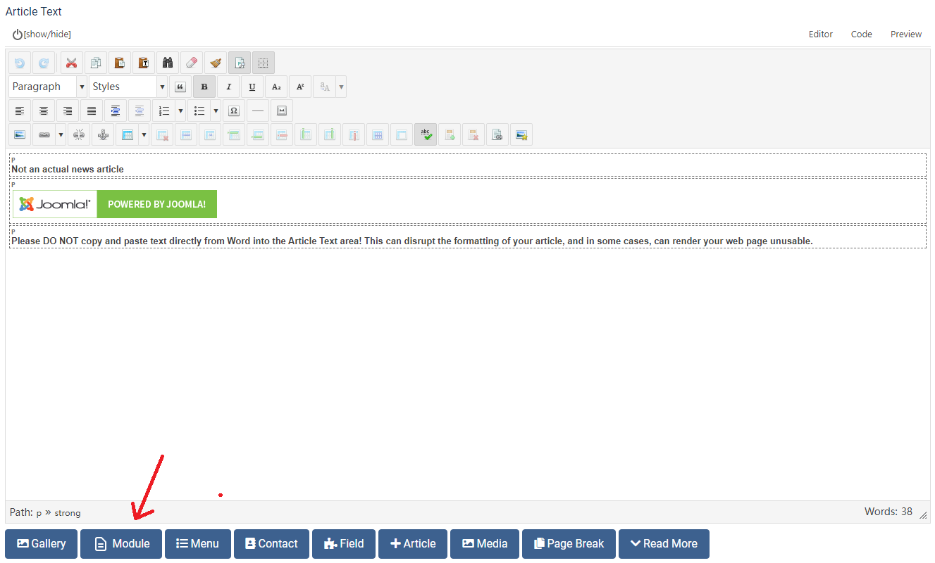935x563 pixels.
Task: Click the Cut scissors icon
Action: coord(71,63)
